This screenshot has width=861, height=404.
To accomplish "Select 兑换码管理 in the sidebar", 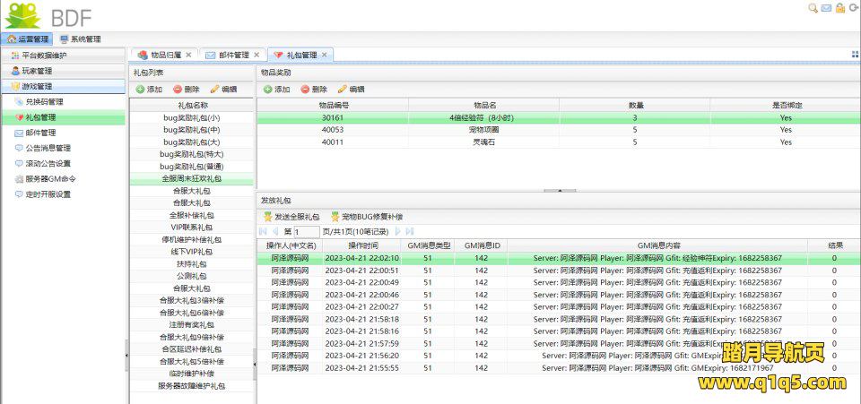I will pos(44,102).
